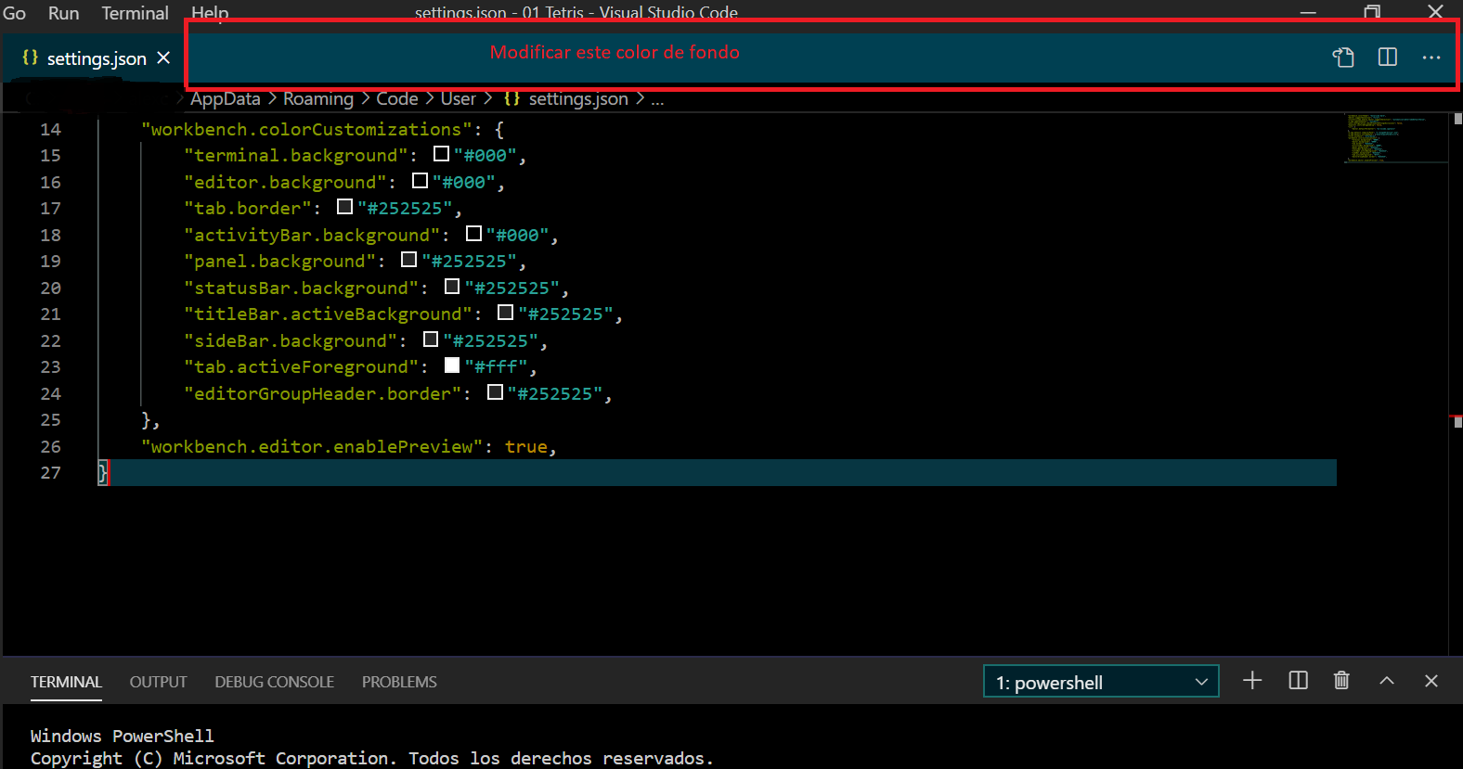
Task: Split the terminal panel
Action: (x=1299, y=681)
